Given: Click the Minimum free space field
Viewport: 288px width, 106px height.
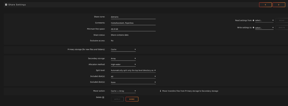Looking at the screenshot, I should coord(133,29).
